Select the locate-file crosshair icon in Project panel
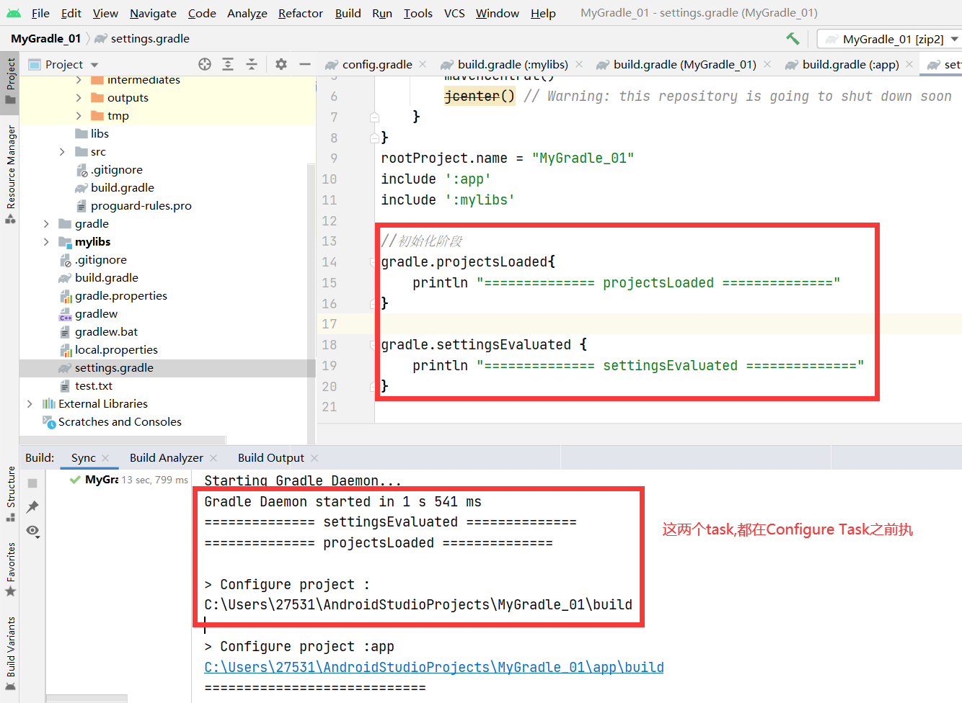The image size is (962, 703). click(x=204, y=64)
